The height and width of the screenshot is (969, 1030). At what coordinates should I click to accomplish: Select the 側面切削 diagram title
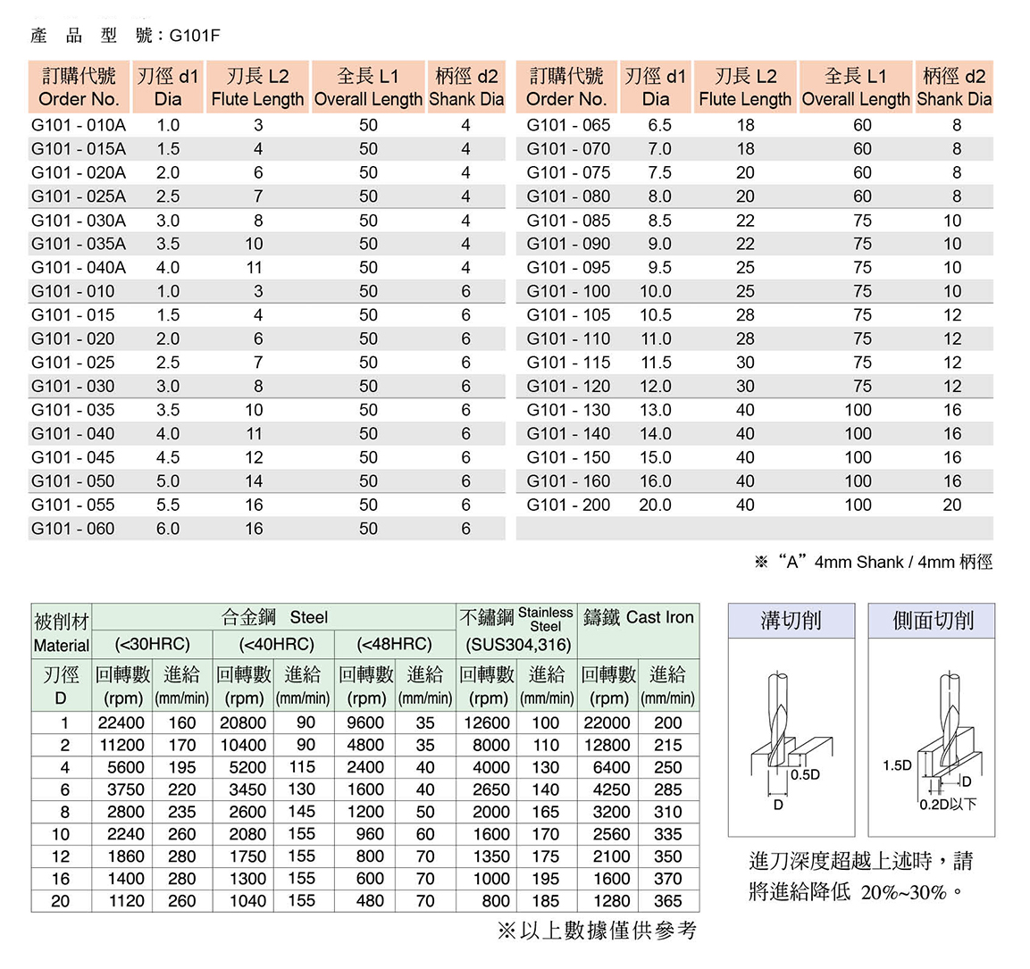tap(932, 621)
